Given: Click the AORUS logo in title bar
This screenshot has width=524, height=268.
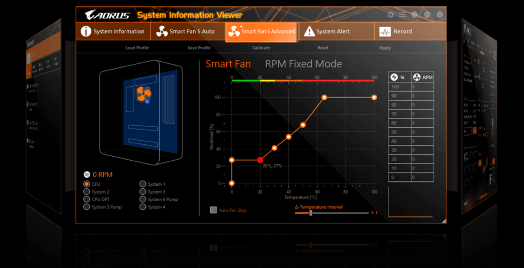Looking at the screenshot, I should tap(107, 15).
